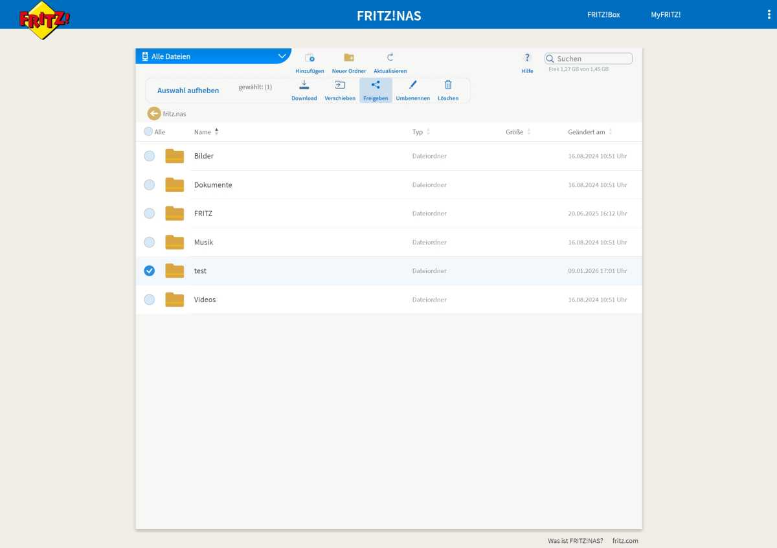Click the search magnifier icon
The image size is (777, 548).
(550, 58)
